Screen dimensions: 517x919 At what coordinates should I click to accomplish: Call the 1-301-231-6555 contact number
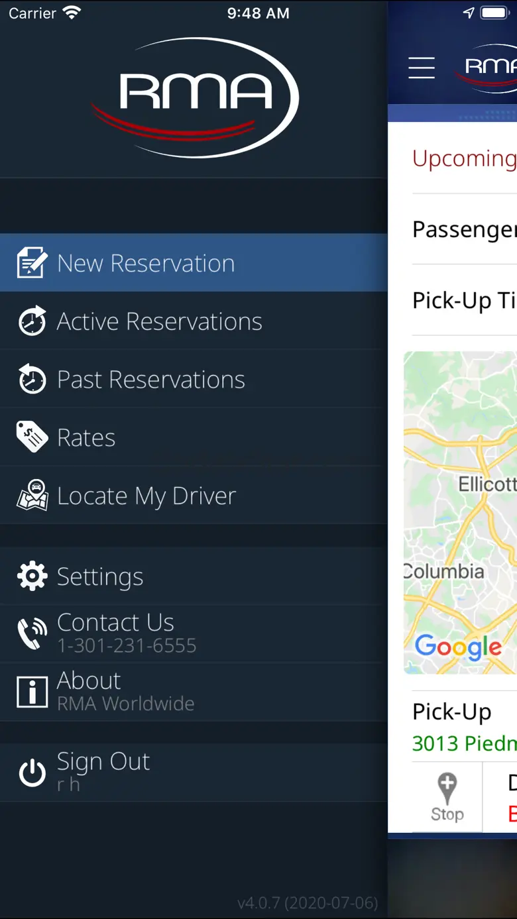pyautogui.click(x=127, y=646)
